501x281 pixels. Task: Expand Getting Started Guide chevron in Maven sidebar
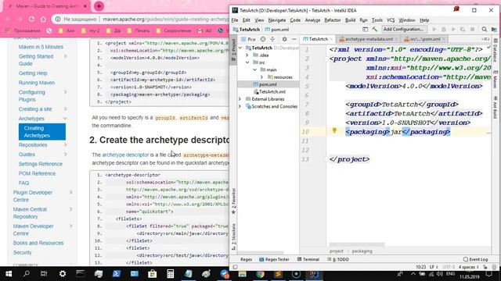65,56
